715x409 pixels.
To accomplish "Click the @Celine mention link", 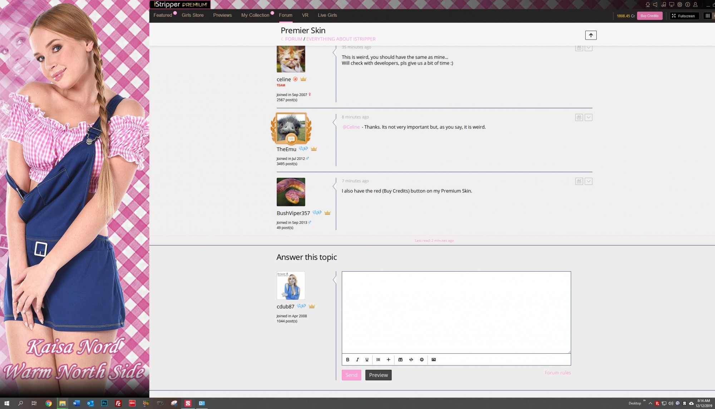I will 351,127.
